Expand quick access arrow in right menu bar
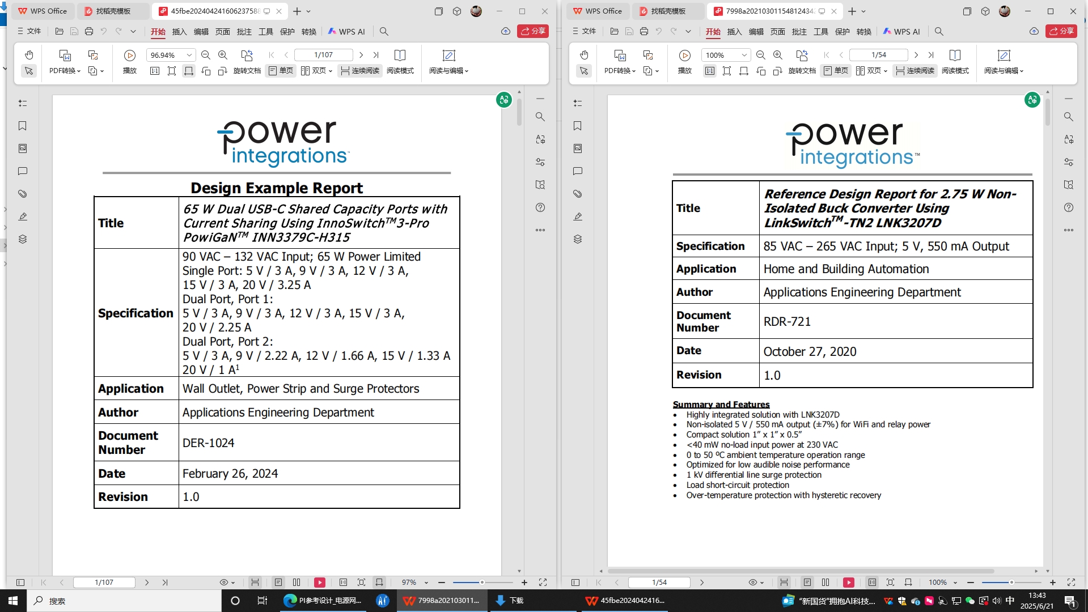Screen dimensions: 1088x612 (688, 32)
